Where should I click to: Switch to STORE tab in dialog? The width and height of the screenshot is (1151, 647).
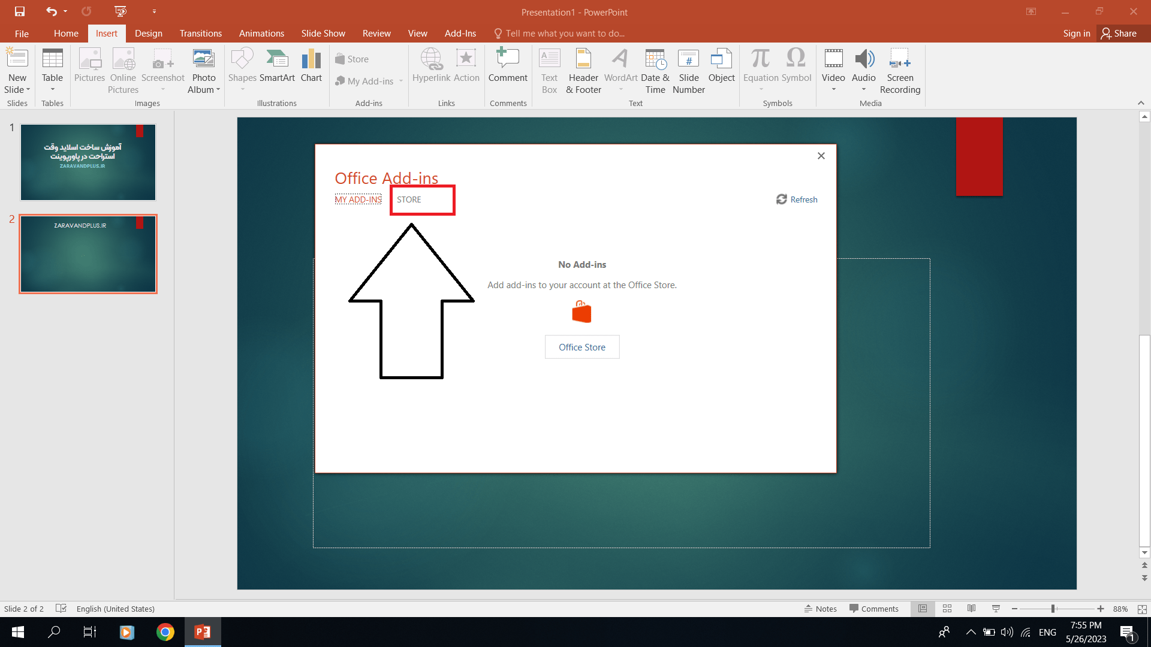point(409,199)
